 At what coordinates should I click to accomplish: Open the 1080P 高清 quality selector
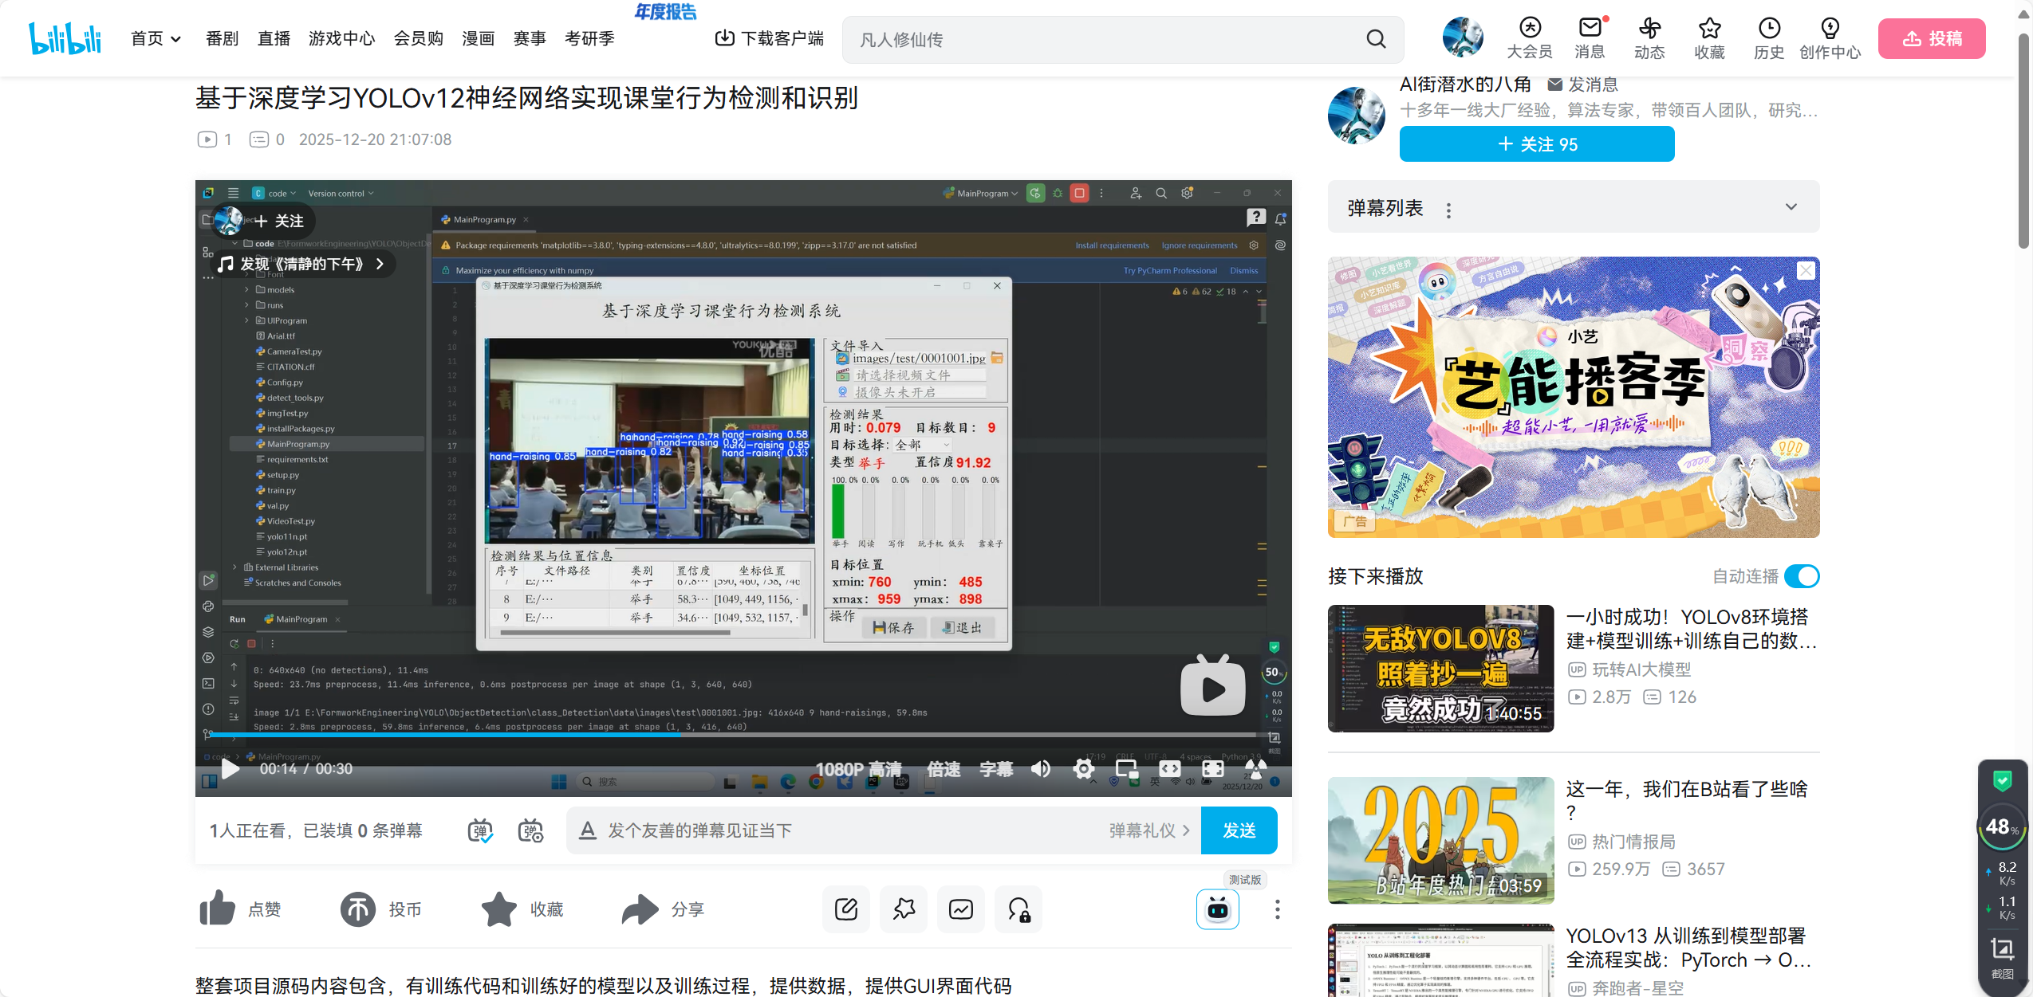coord(858,769)
